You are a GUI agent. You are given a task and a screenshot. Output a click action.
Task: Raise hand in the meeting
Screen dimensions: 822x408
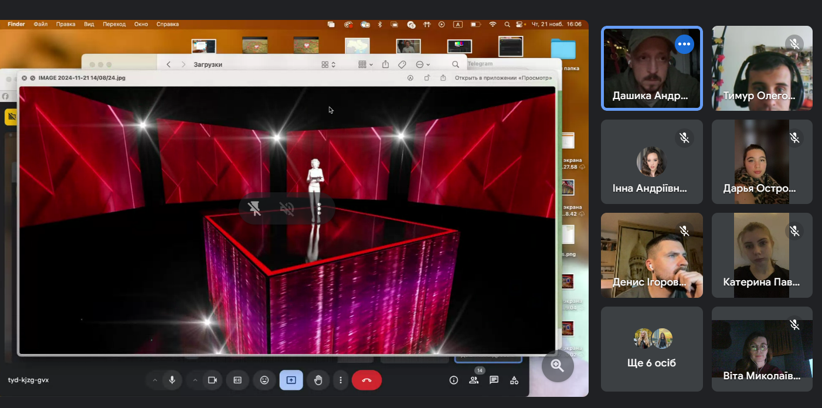(x=318, y=380)
